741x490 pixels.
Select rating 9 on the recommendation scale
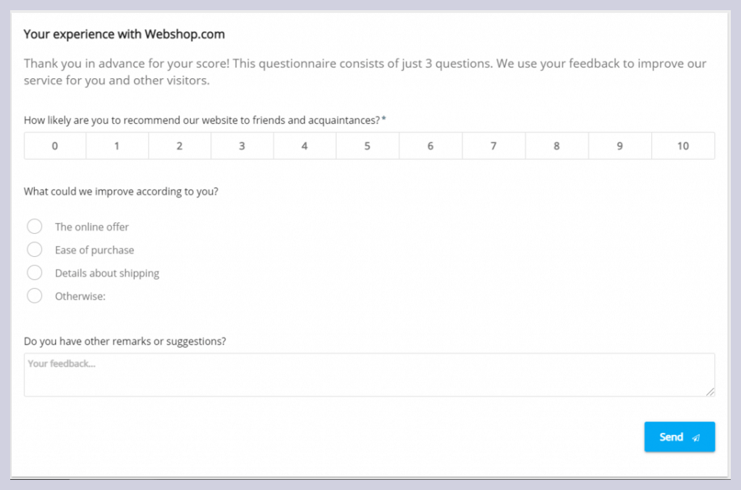click(619, 145)
